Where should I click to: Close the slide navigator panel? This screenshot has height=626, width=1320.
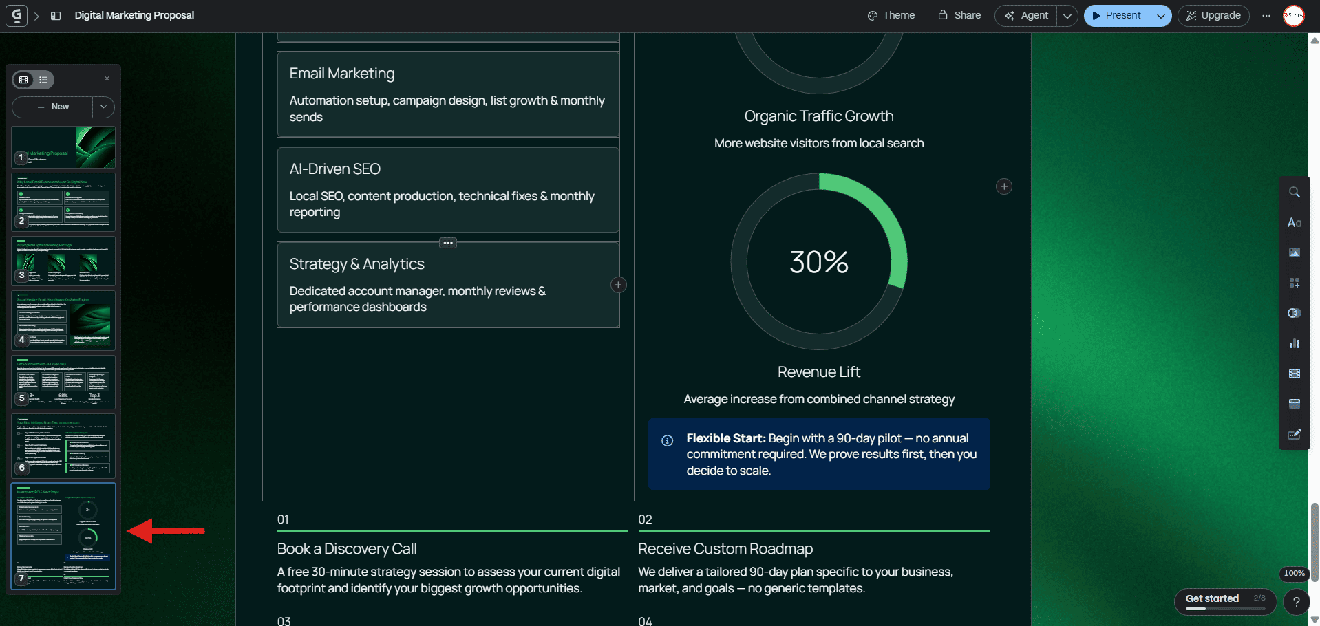point(107,78)
